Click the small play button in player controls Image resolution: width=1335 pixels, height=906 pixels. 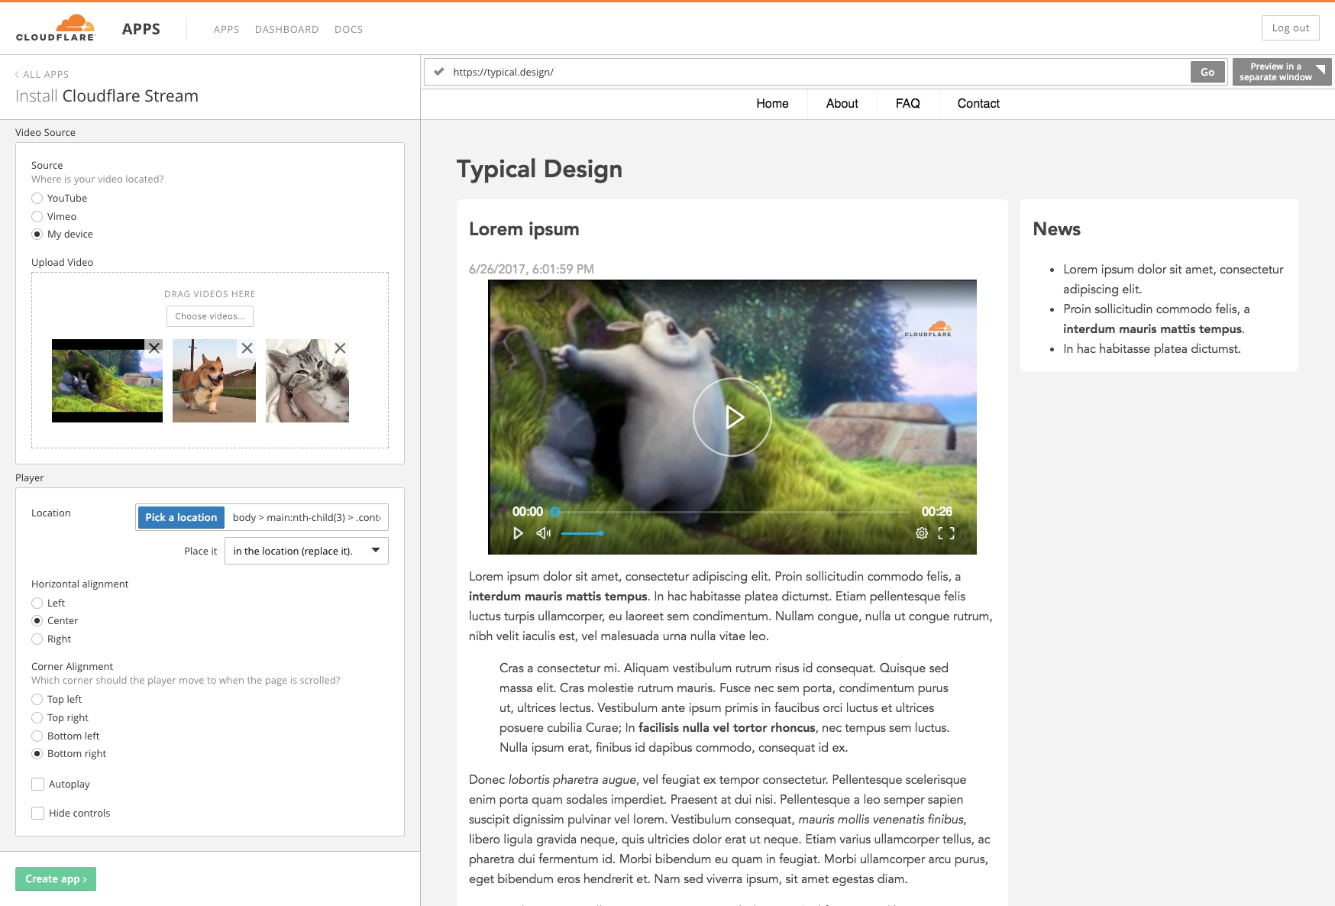(x=519, y=533)
